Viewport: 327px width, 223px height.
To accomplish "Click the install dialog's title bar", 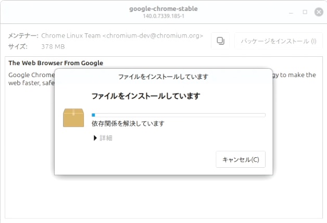I will point(163,77).
